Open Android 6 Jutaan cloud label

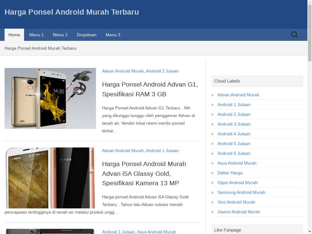pyautogui.click(x=234, y=154)
